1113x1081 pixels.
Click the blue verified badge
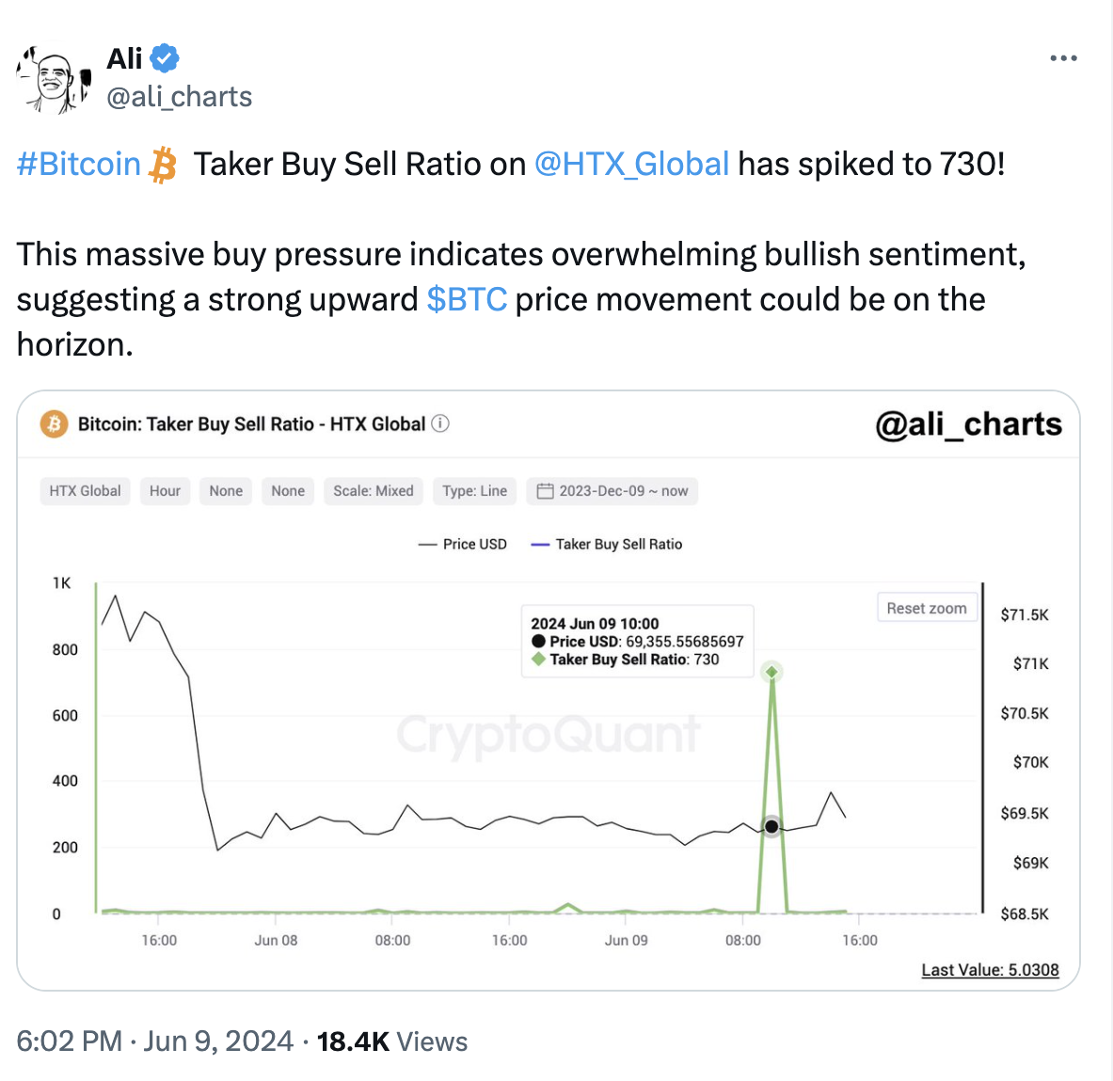(165, 58)
